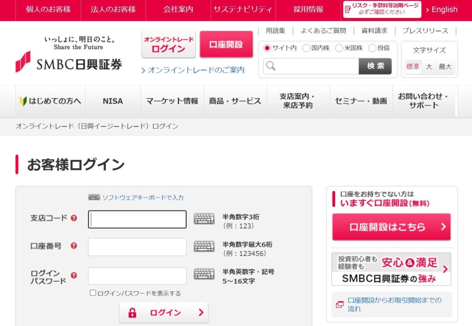Click the 口座開設はこちら button
Screen dimensions: 472x326
point(391,227)
